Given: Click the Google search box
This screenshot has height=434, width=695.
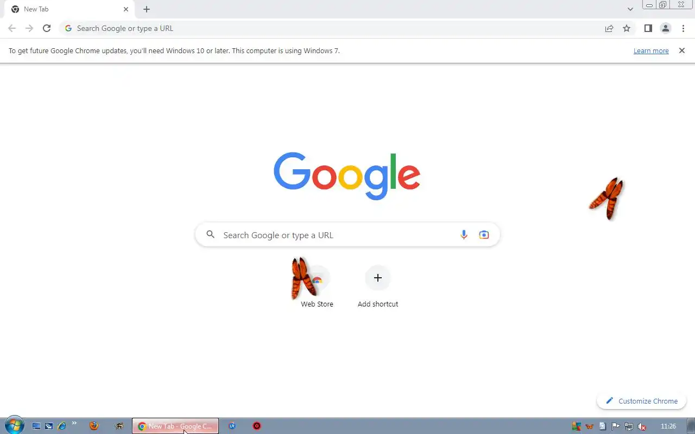Looking at the screenshot, I should click(347, 235).
